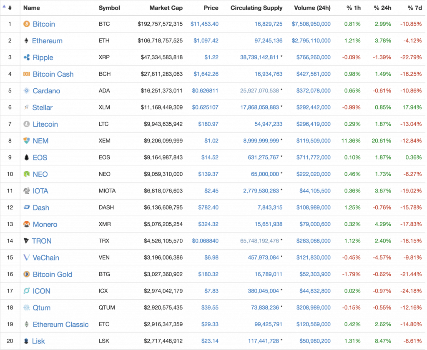
Task: Sort the table by % 24h change
Action: coord(382,8)
